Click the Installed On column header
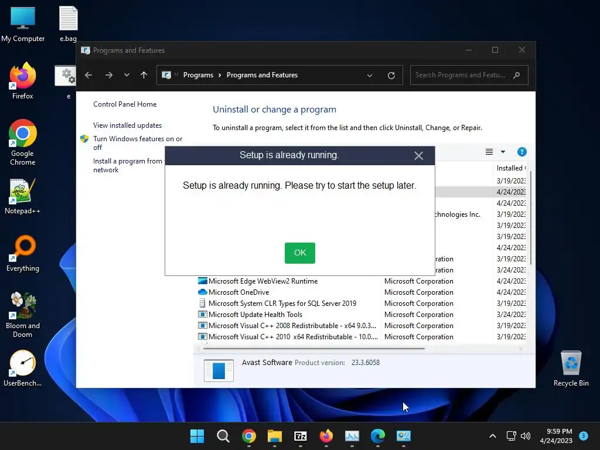The width and height of the screenshot is (600, 450). [510, 168]
